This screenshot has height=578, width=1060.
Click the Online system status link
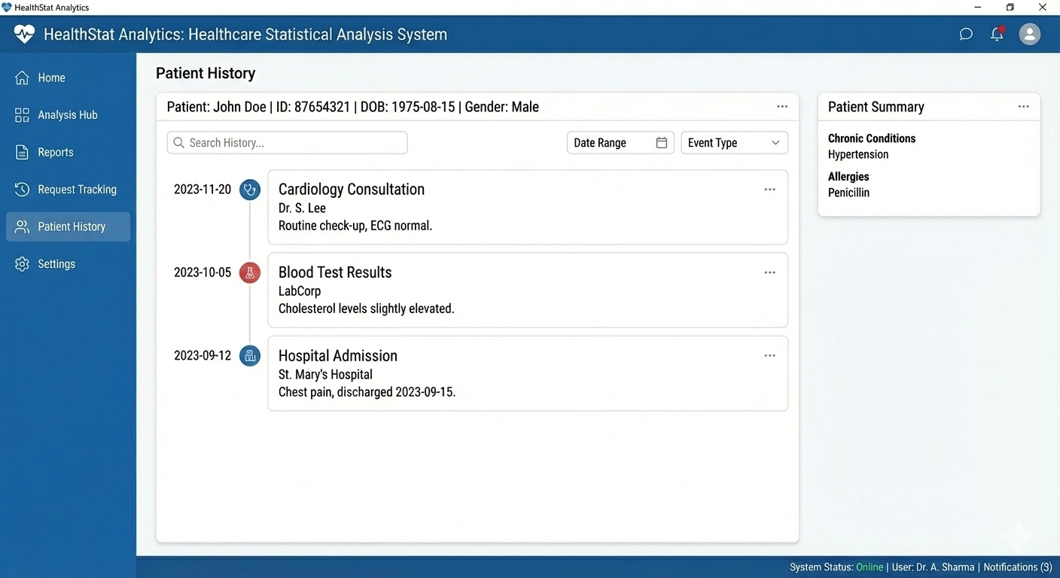point(870,567)
